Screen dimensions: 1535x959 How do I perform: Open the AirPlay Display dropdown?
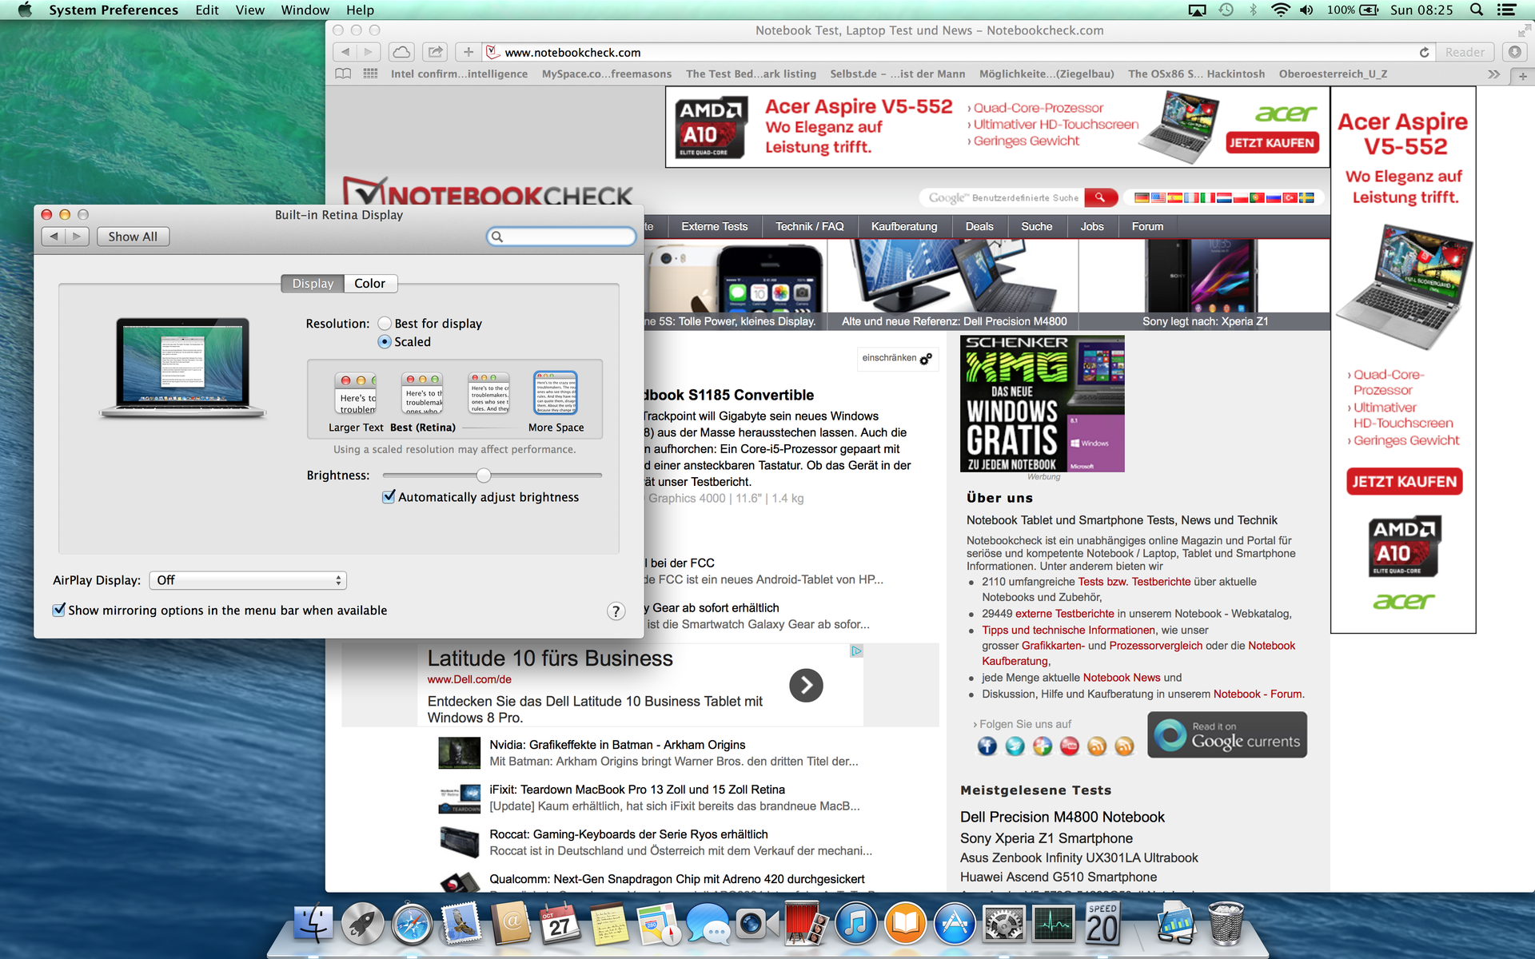point(248,580)
